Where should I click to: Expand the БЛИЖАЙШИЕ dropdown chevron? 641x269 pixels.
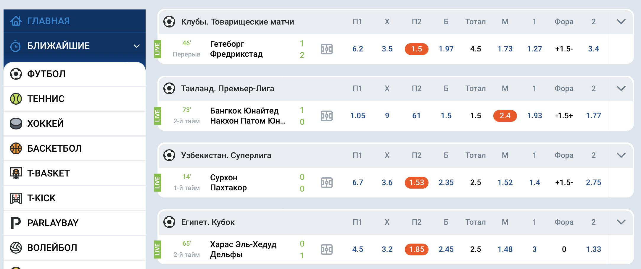pyautogui.click(x=136, y=46)
